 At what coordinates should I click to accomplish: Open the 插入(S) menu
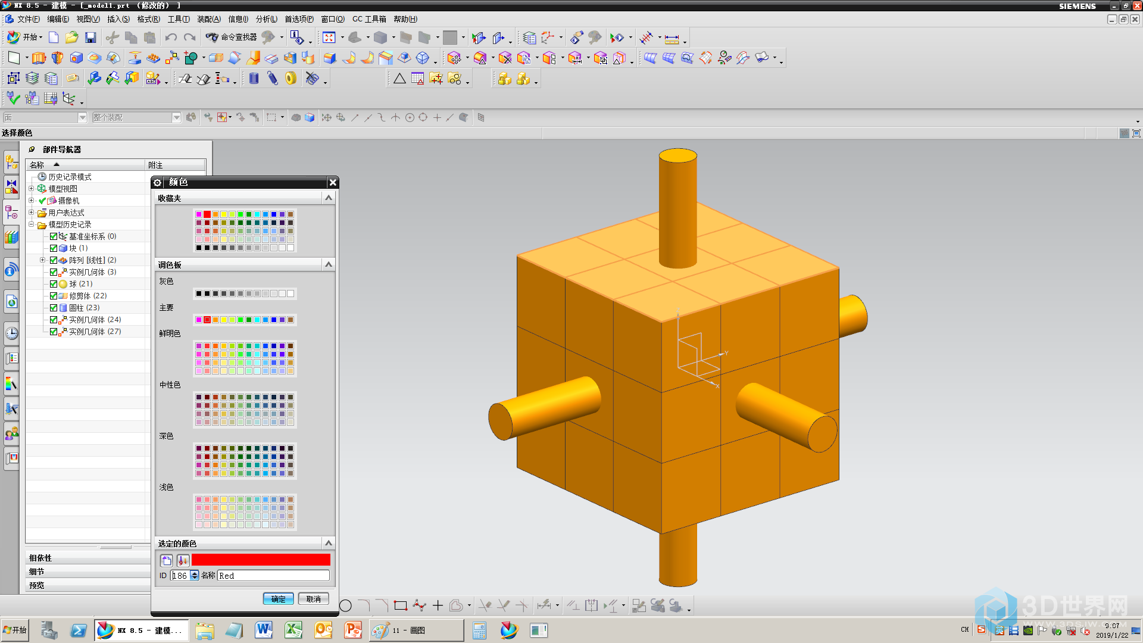tap(118, 19)
